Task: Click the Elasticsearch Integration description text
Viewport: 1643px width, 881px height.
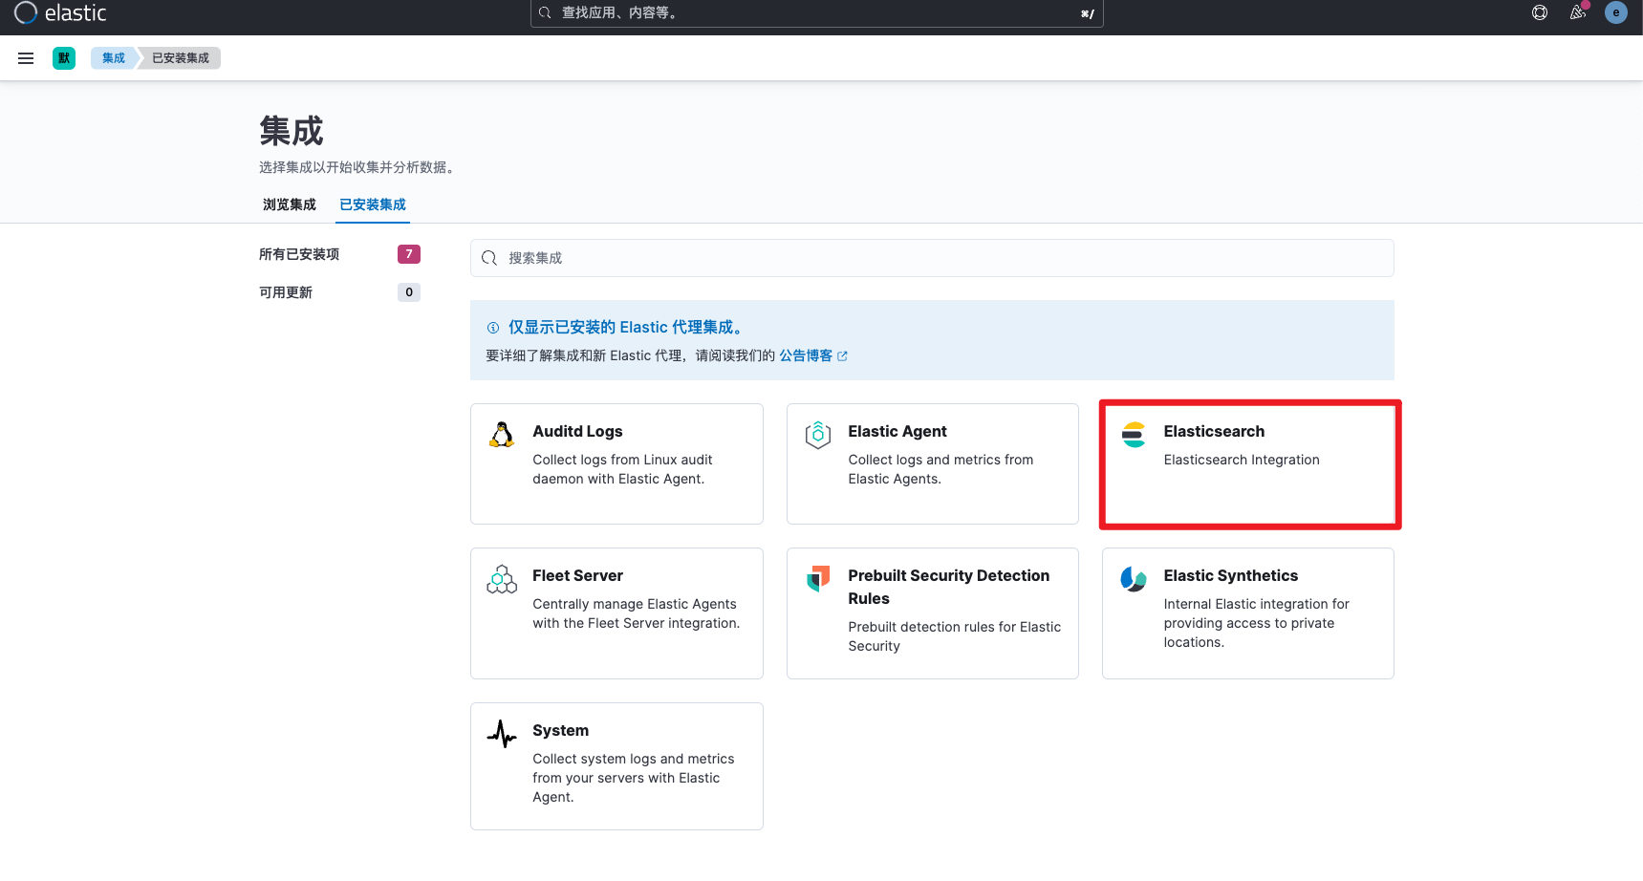Action: (1242, 460)
